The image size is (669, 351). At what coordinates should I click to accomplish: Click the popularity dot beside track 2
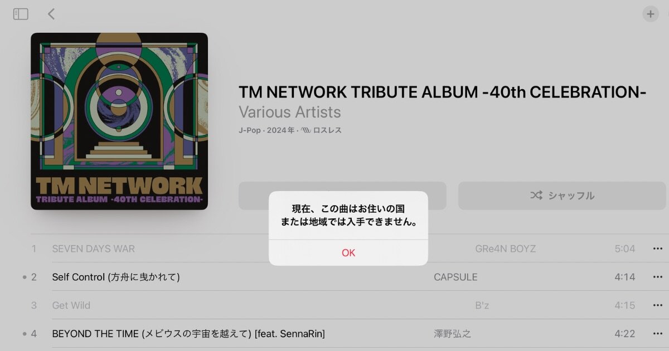25,277
